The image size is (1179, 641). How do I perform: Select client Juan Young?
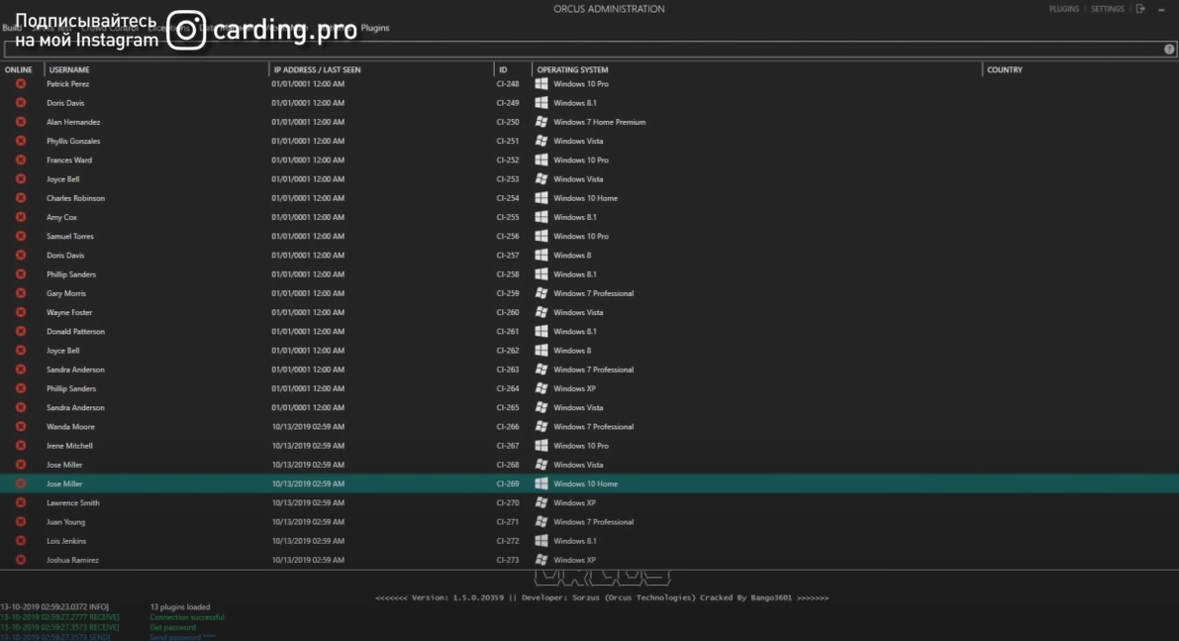click(x=65, y=522)
